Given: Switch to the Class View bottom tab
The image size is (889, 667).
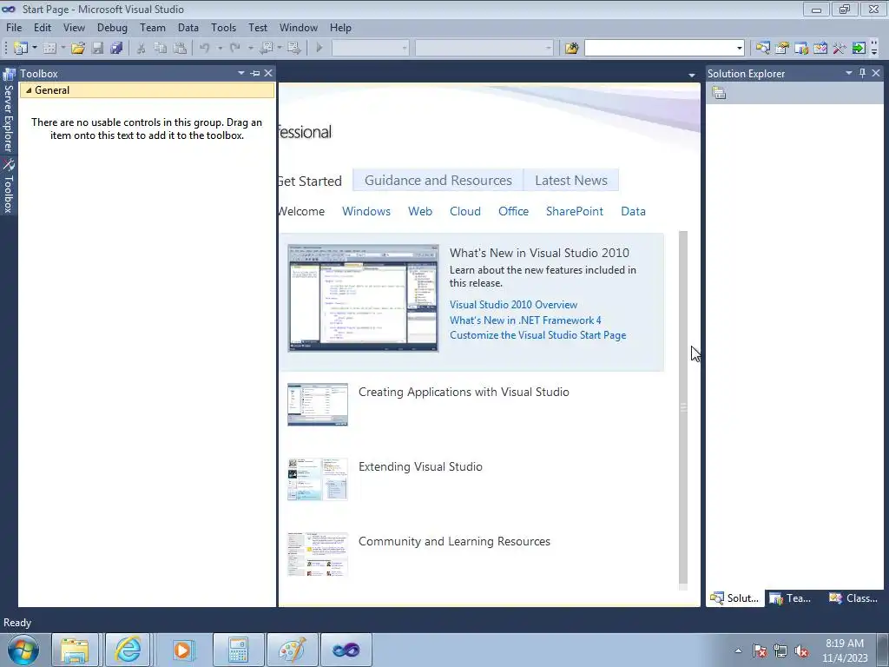Looking at the screenshot, I should 853,598.
